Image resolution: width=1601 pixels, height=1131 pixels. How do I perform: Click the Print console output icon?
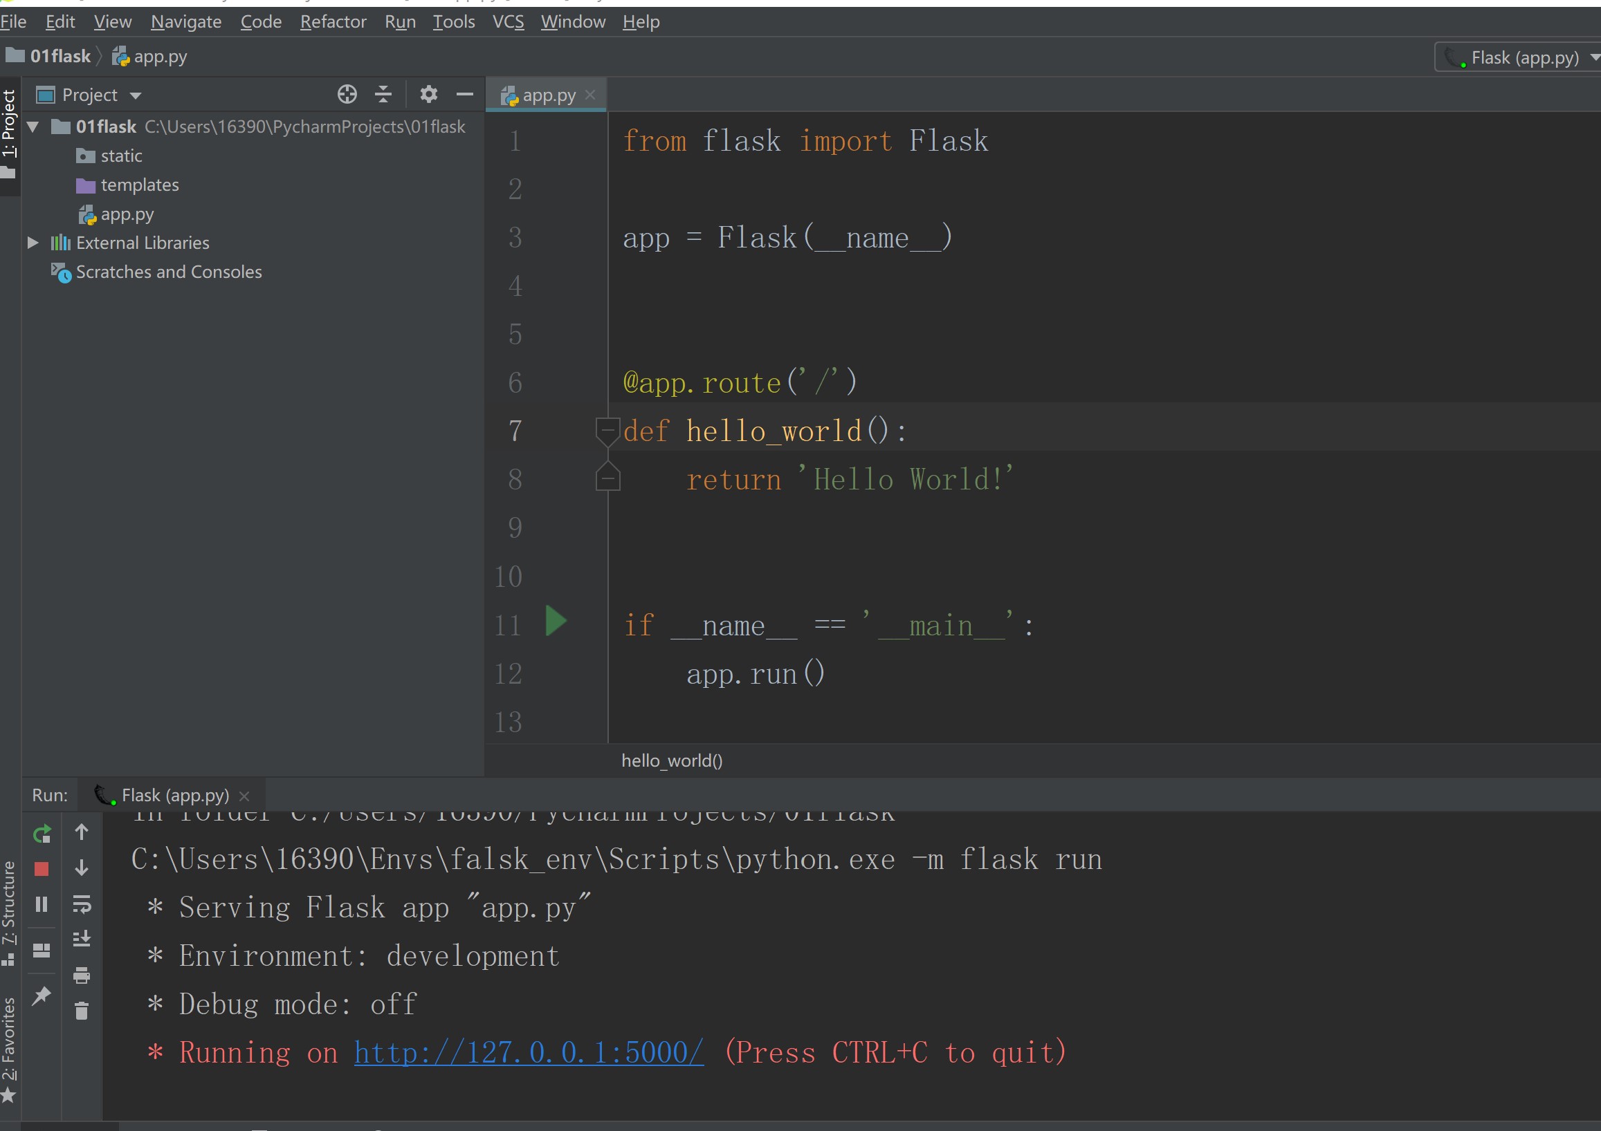point(82,975)
